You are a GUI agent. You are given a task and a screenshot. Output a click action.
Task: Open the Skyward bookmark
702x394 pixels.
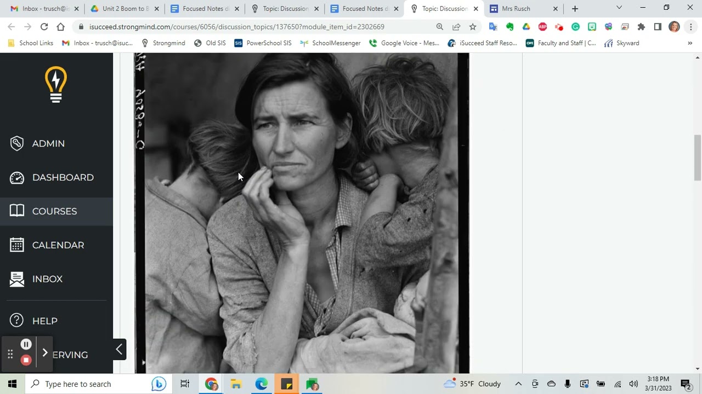(x=622, y=43)
